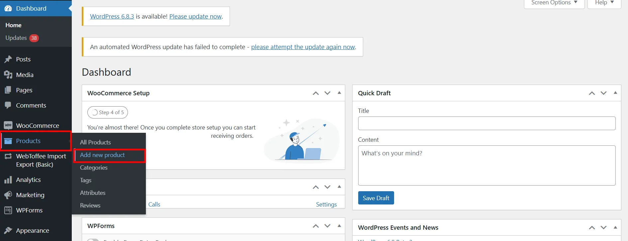This screenshot has height=241, width=628.
Task: Click the Analytics bar chart icon
Action: point(8,180)
